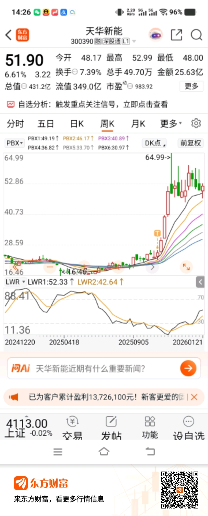Screen dimensions: 208x516
Task: Close the profit announcement banner
Action: tap(194, 397)
